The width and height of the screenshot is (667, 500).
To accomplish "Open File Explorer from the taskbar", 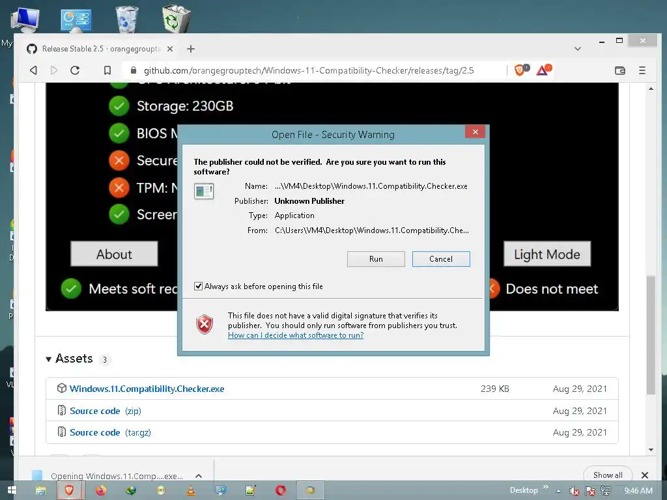I will coord(41,490).
